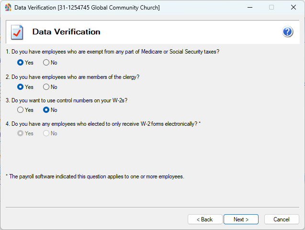Click the Data Verification checklist icon

pyautogui.click(x=17, y=32)
